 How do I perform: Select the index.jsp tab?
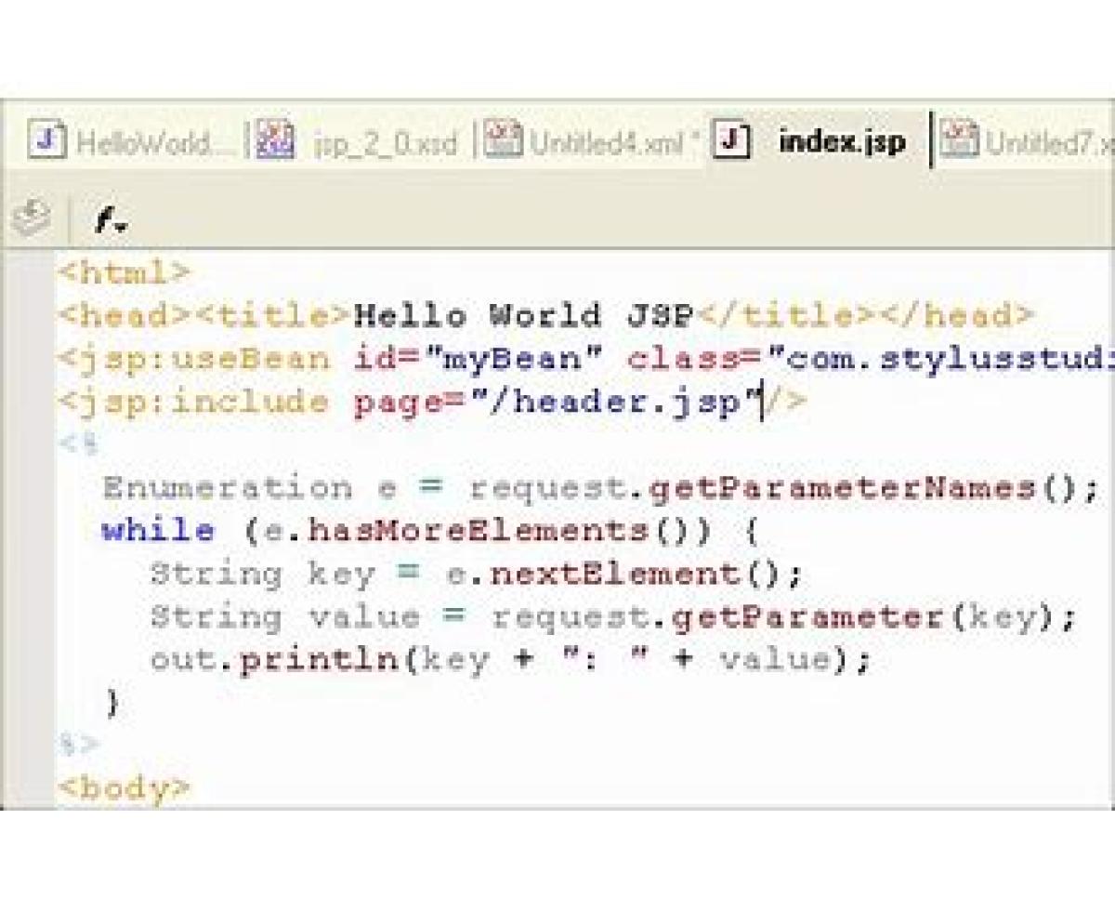tap(842, 142)
